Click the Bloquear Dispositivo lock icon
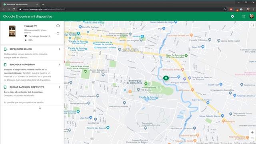Image resolution: width=256 pixels, height=144 pixels. click(x=5, y=65)
